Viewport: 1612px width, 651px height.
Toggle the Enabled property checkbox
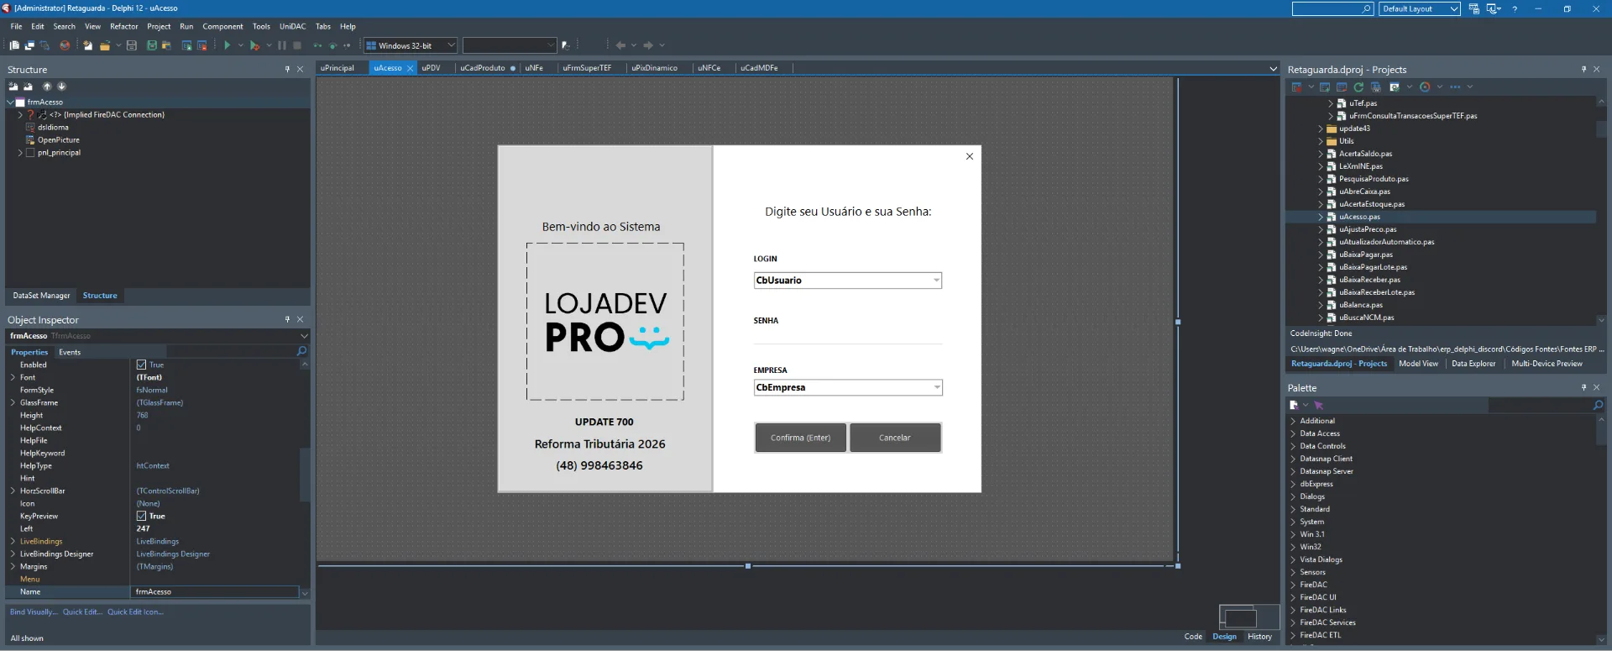[141, 365]
